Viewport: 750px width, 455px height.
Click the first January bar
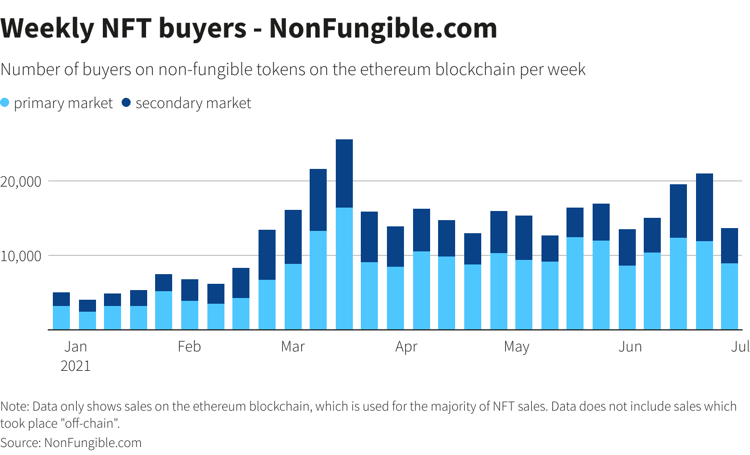61,311
